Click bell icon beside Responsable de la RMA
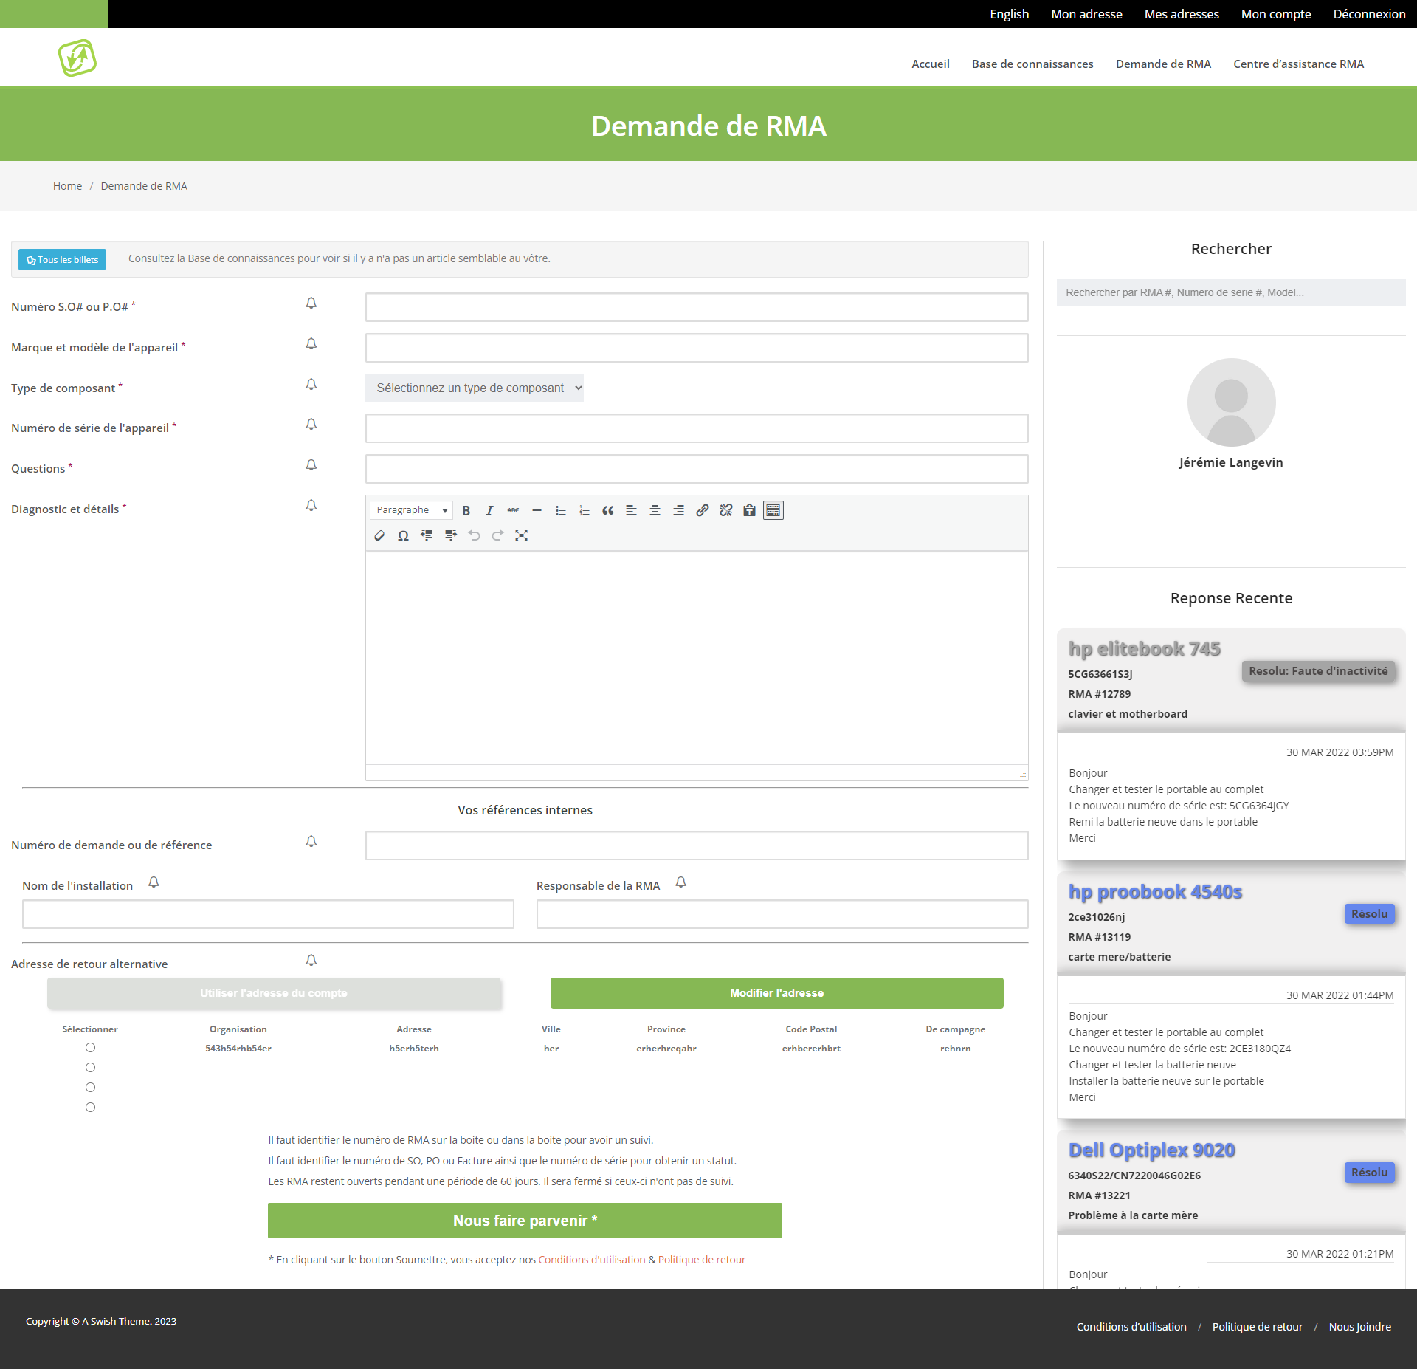This screenshot has width=1417, height=1369. 681,882
